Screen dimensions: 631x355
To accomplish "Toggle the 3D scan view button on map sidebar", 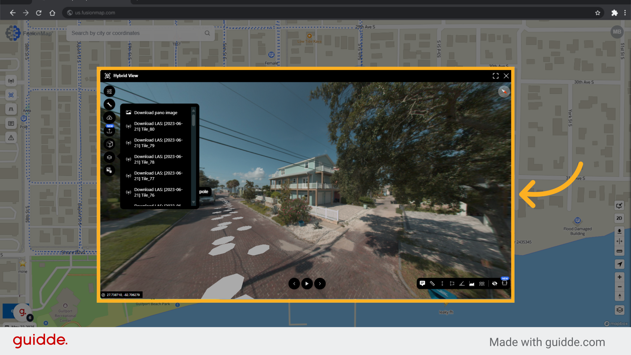I will click(x=11, y=95).
